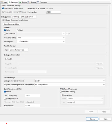Open the Source tab
The height and width of the screenshot is (124, 112).
click(x=32, y=2)
